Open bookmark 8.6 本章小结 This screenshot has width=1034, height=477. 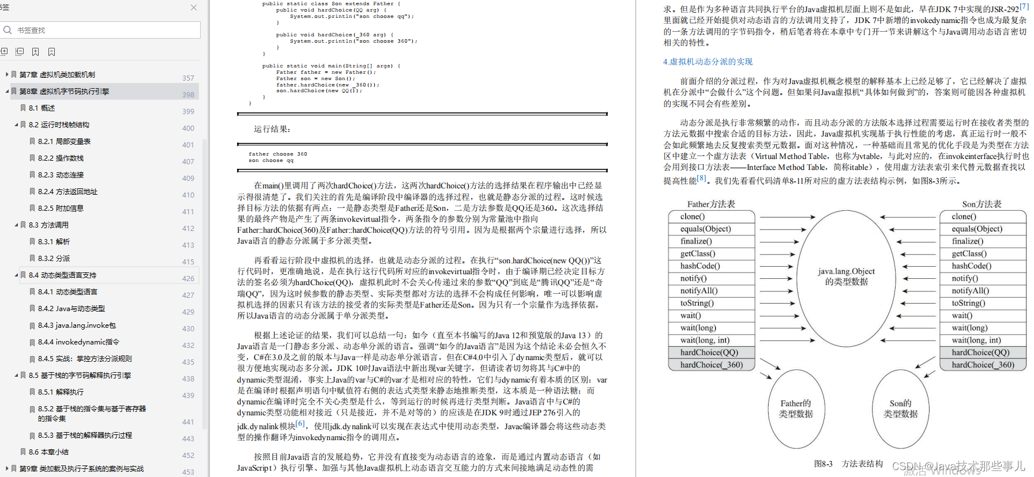coord(48,452)
